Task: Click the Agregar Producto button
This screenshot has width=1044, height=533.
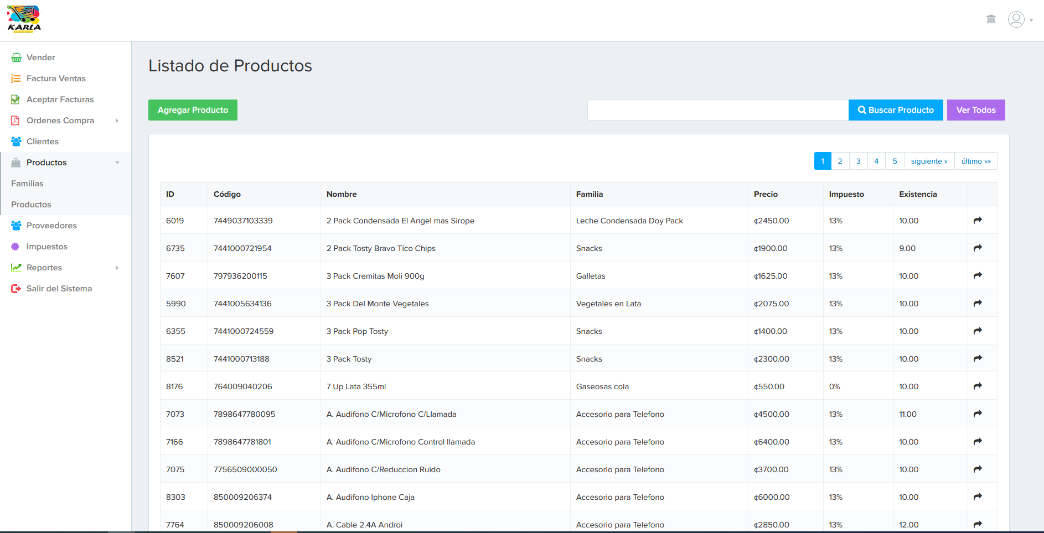Action: click(193, 110)
